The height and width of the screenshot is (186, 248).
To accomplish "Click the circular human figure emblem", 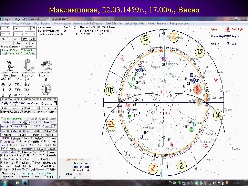I will (x=46, y=89).
